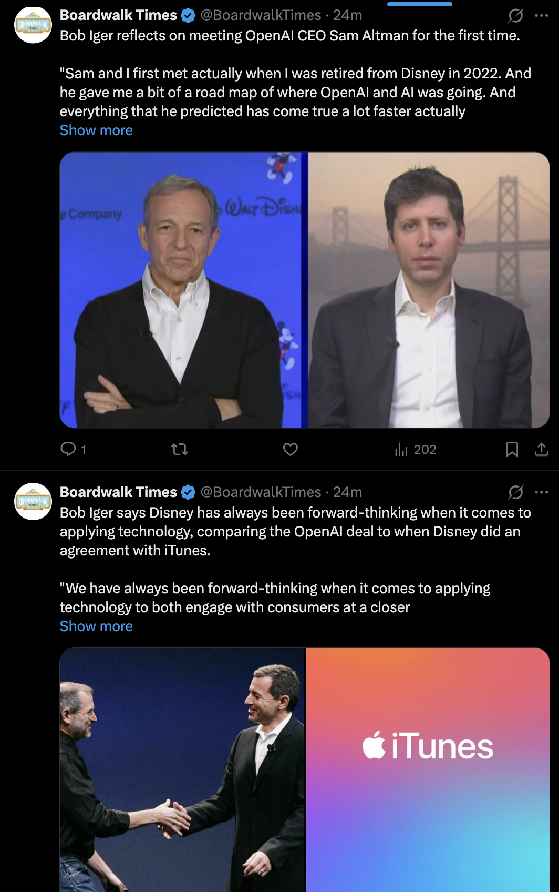Click @BoardwalkTimes handle on second tweet

coord(261,492)
